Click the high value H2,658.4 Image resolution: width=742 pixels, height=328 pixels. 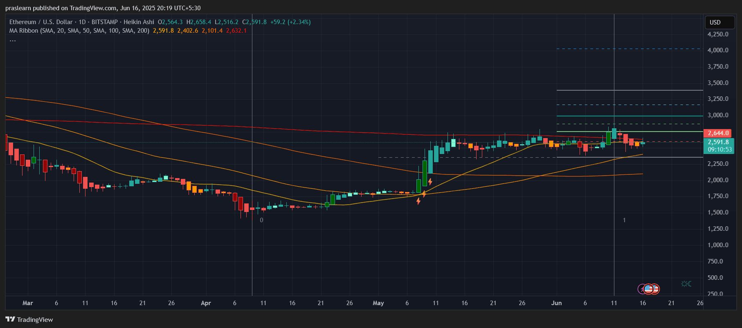[x=199, y=22]
